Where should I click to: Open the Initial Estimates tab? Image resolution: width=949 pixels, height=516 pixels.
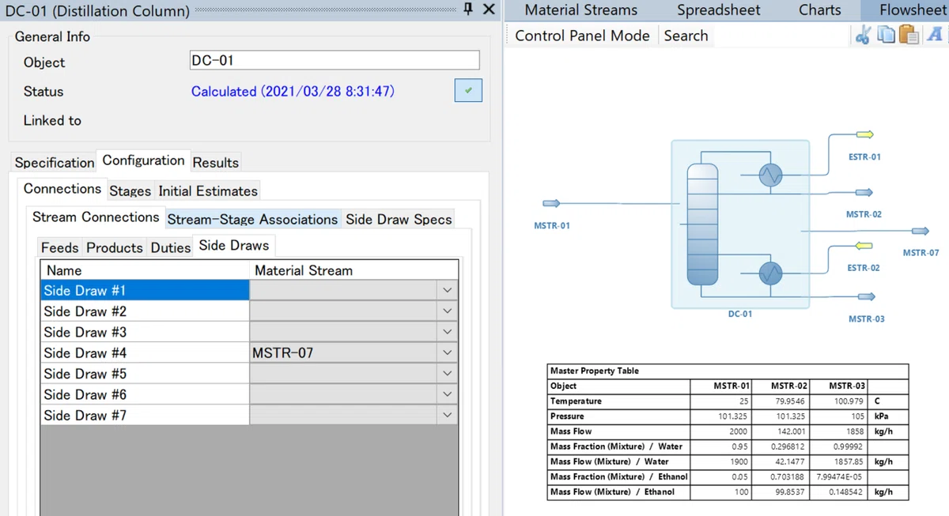[x=208, y=190]
